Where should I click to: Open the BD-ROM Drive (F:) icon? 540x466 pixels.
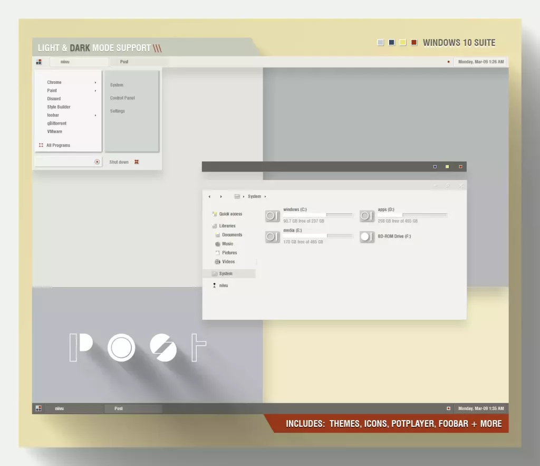coord(367,236)
